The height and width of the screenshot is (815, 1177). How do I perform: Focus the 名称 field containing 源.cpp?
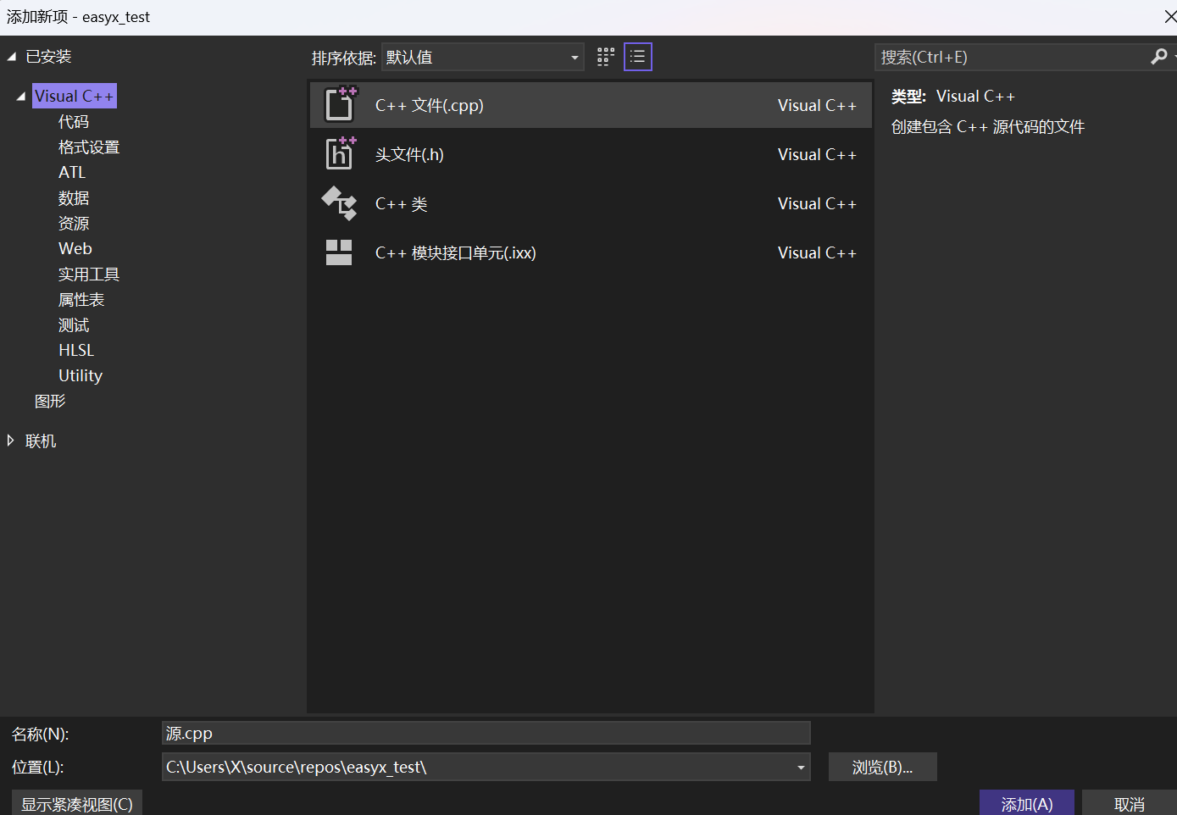pos(486,733)
